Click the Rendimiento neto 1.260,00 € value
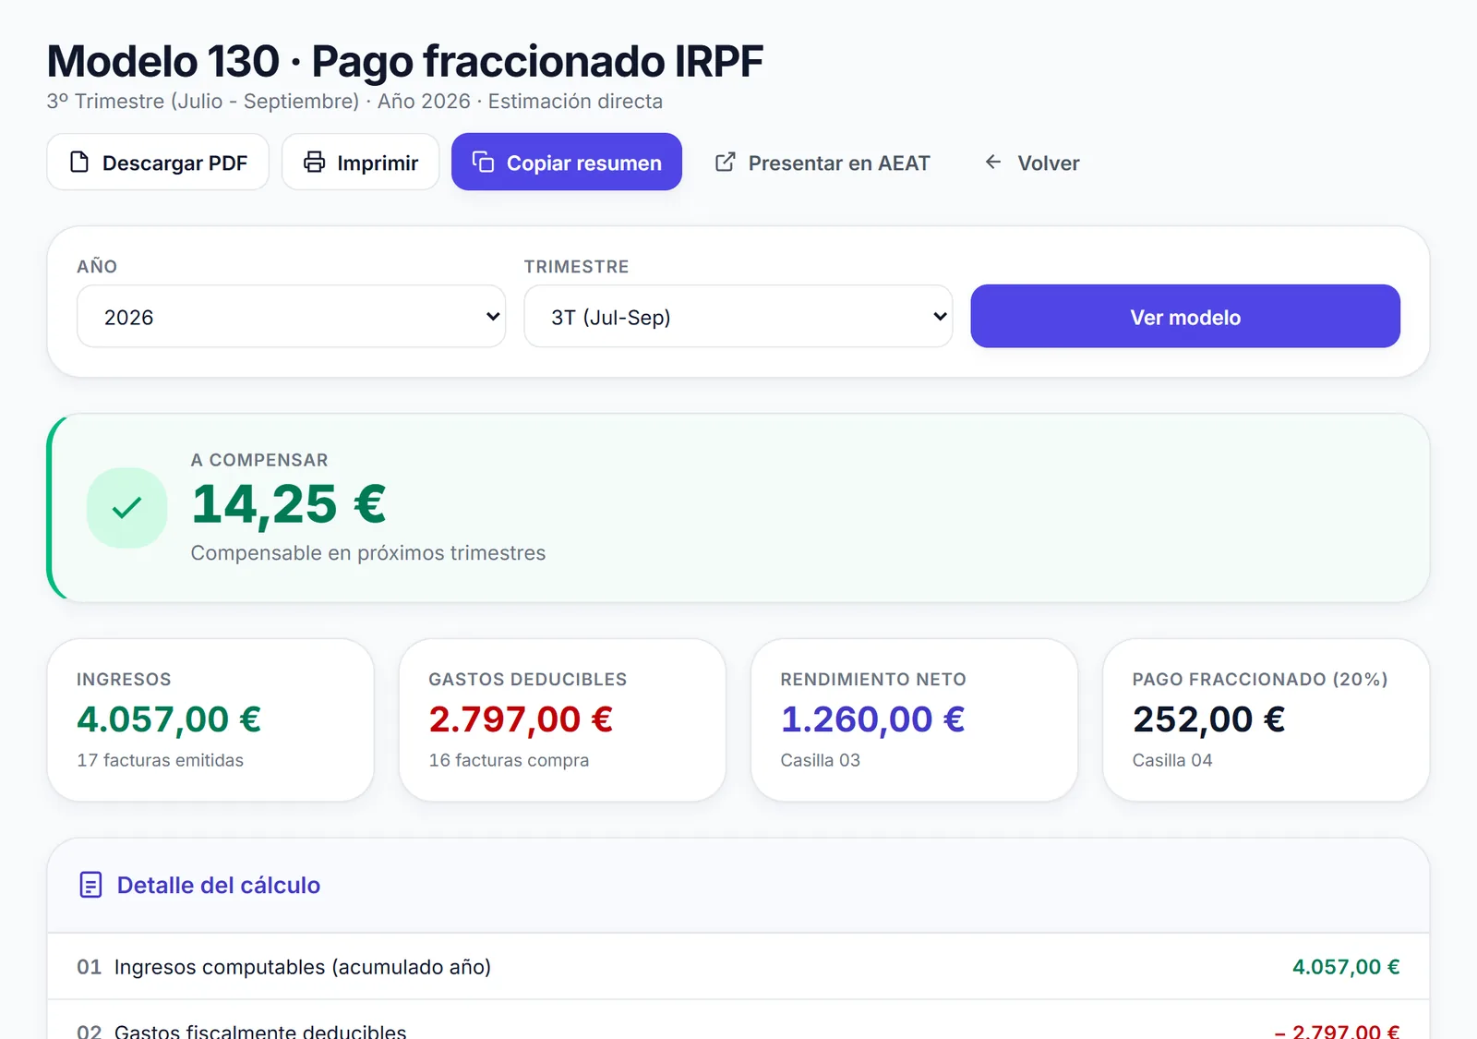 pyautogui.click(x=872, y=719)
